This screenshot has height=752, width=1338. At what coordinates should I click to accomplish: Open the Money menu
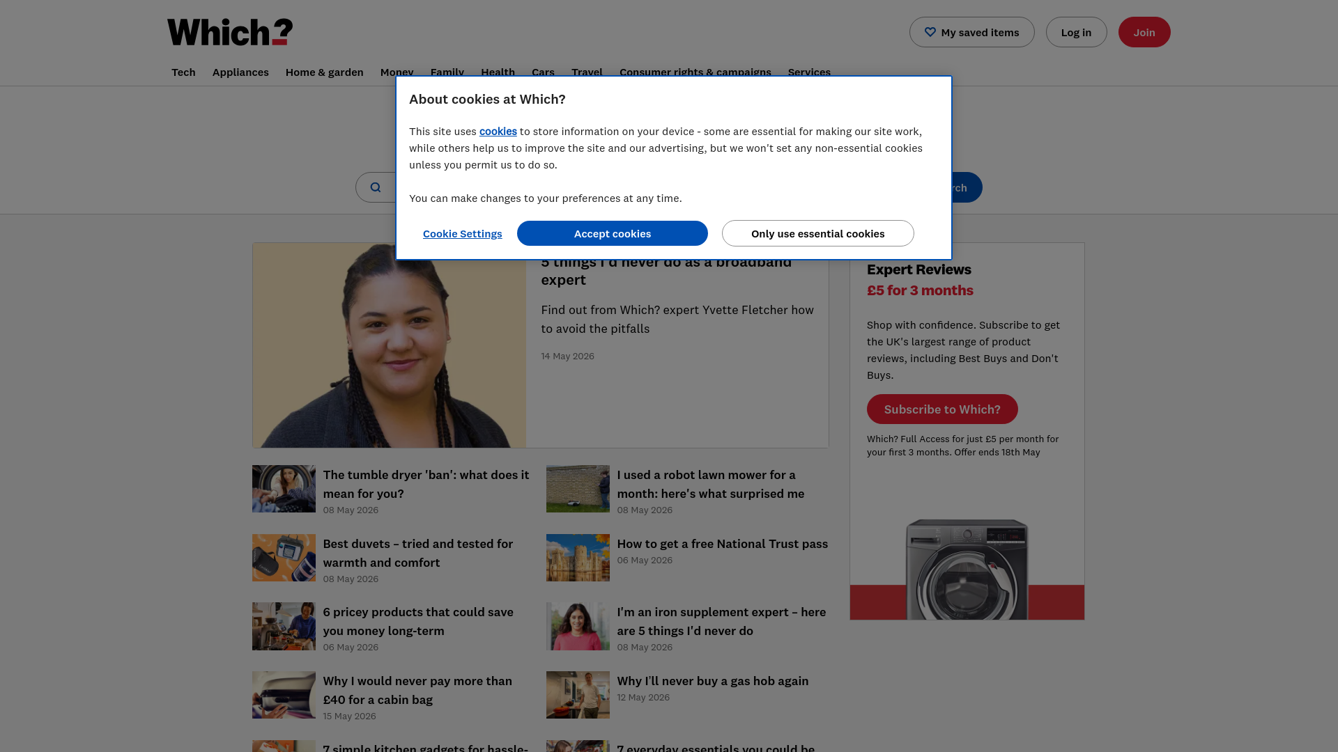click(x=397, y=71)
